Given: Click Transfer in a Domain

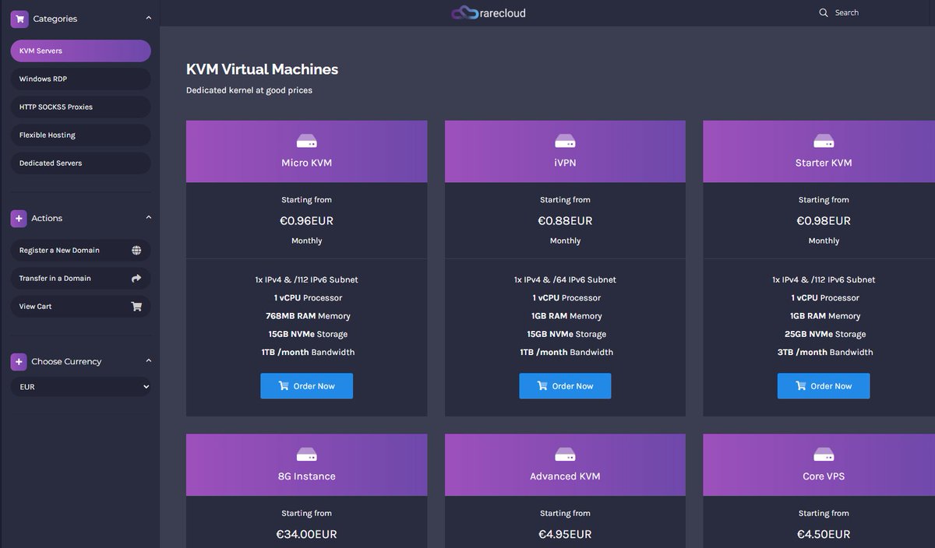Looking at the screenshot, I should 80,279.
